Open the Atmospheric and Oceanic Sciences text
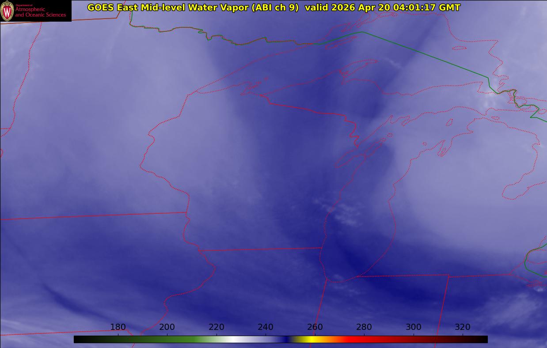 point(40,12)
